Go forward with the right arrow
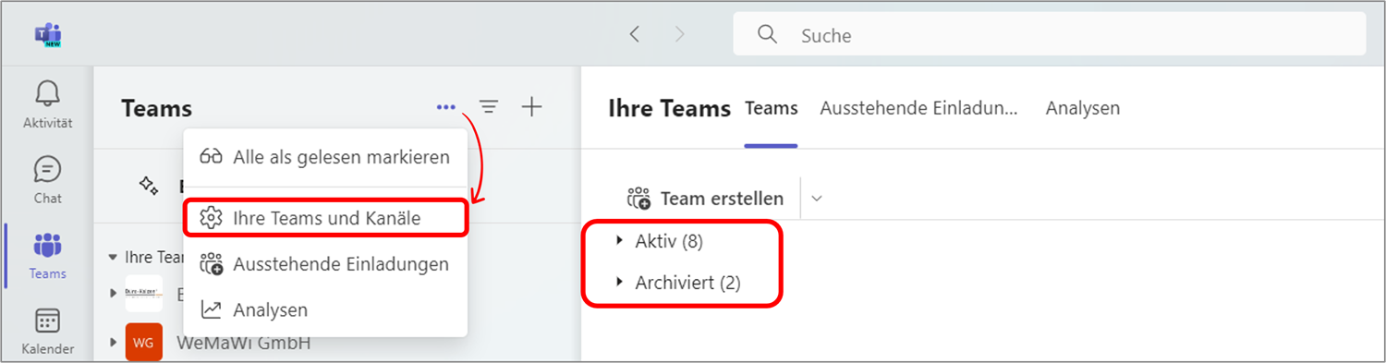This screenshot has height=363, width=1386. [x=680, y=34]
